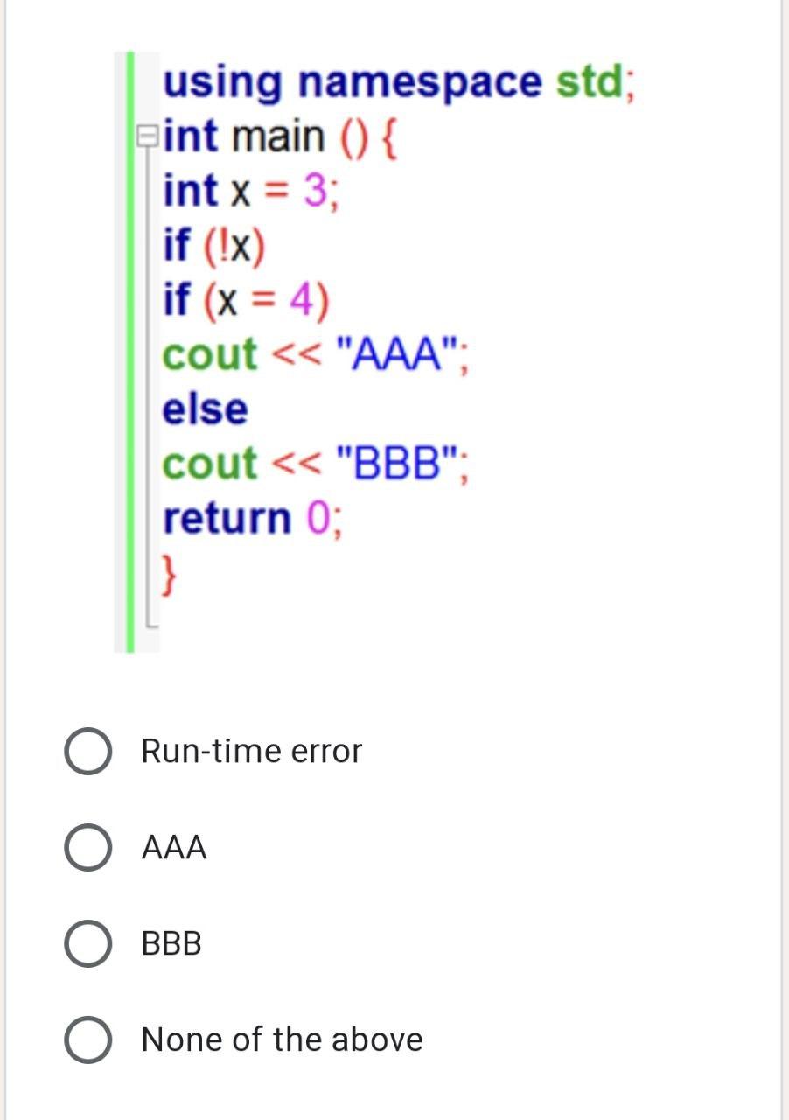Choose None of the above option
This screenshot has width=789, height=1120.
coord(87,1039)
